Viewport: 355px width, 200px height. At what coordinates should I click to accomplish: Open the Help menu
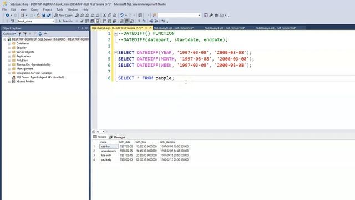click(85, 9)
